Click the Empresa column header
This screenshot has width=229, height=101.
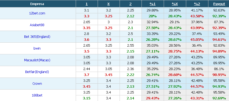(37, 4)
